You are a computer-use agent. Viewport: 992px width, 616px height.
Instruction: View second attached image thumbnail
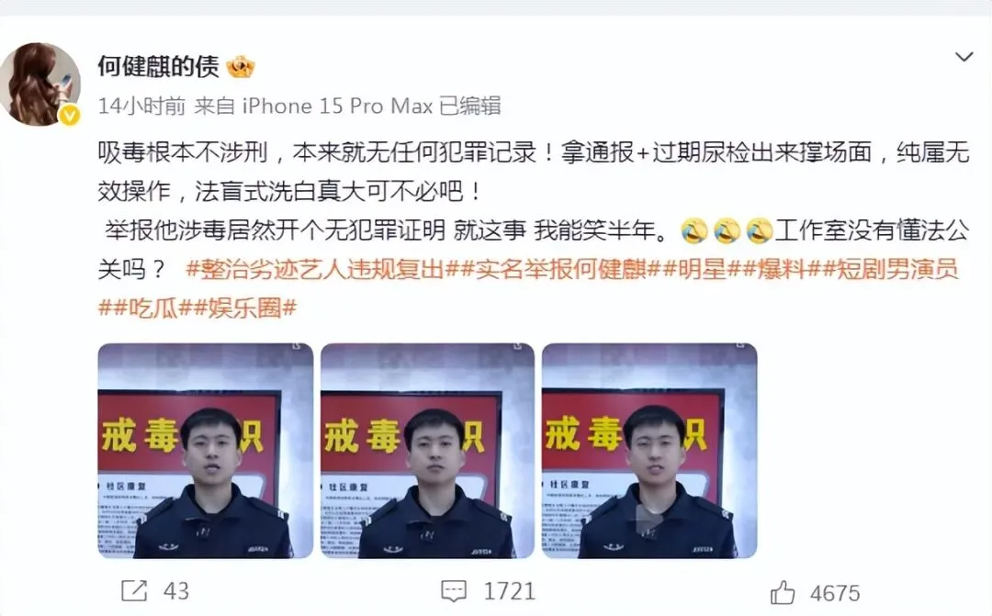click(x=428, y=451)
